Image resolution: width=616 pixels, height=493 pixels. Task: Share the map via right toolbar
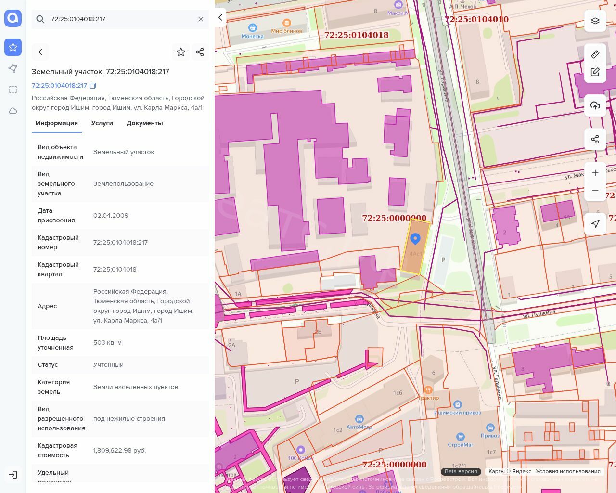595,139
